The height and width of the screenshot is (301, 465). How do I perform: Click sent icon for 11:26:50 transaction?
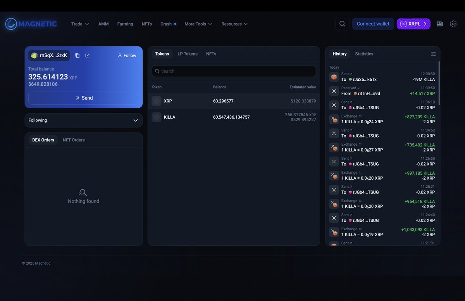click(x=334, y=162)
